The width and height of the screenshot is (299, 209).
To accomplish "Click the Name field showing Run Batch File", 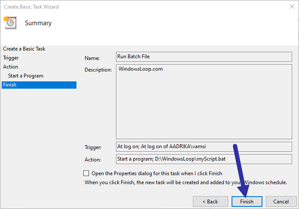I will [204, 57].
